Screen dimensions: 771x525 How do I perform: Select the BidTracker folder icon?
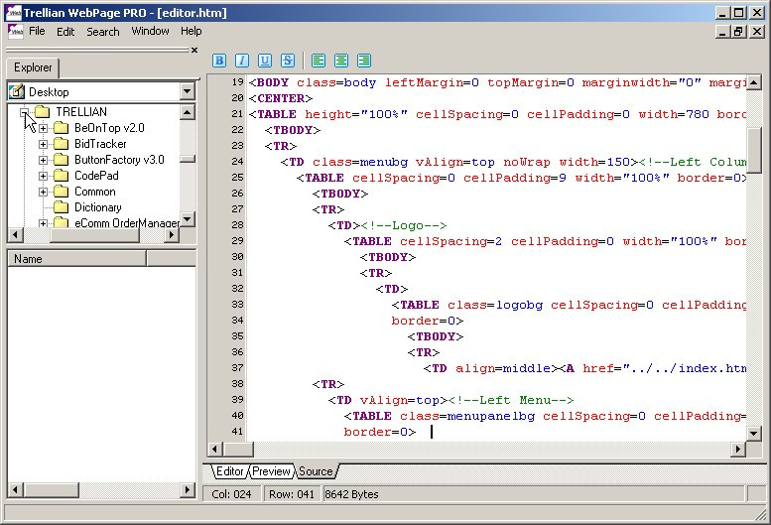point(61,144)
